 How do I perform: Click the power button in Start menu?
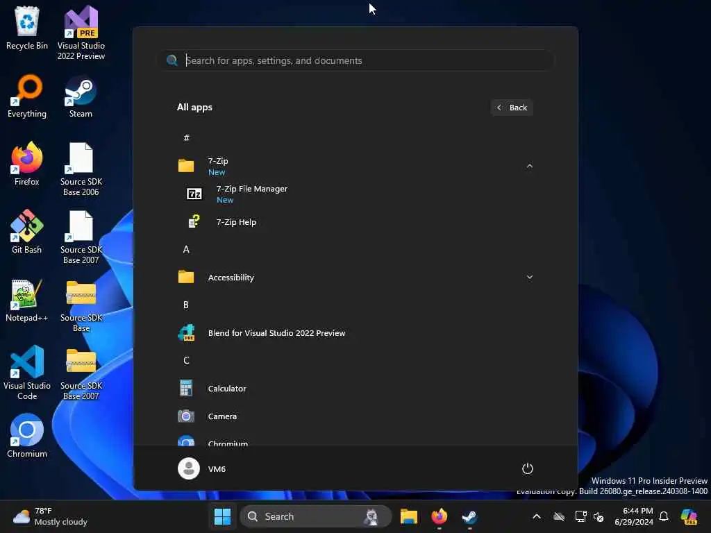528,468
